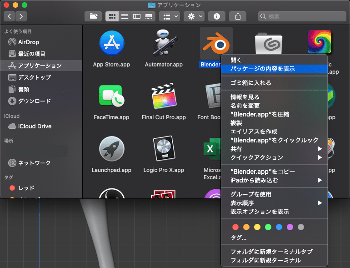Image resolution: width=350 pixels, height=268 pixels.
Task: Select the rainbow spiral app icon
Action: coord(320,42)
